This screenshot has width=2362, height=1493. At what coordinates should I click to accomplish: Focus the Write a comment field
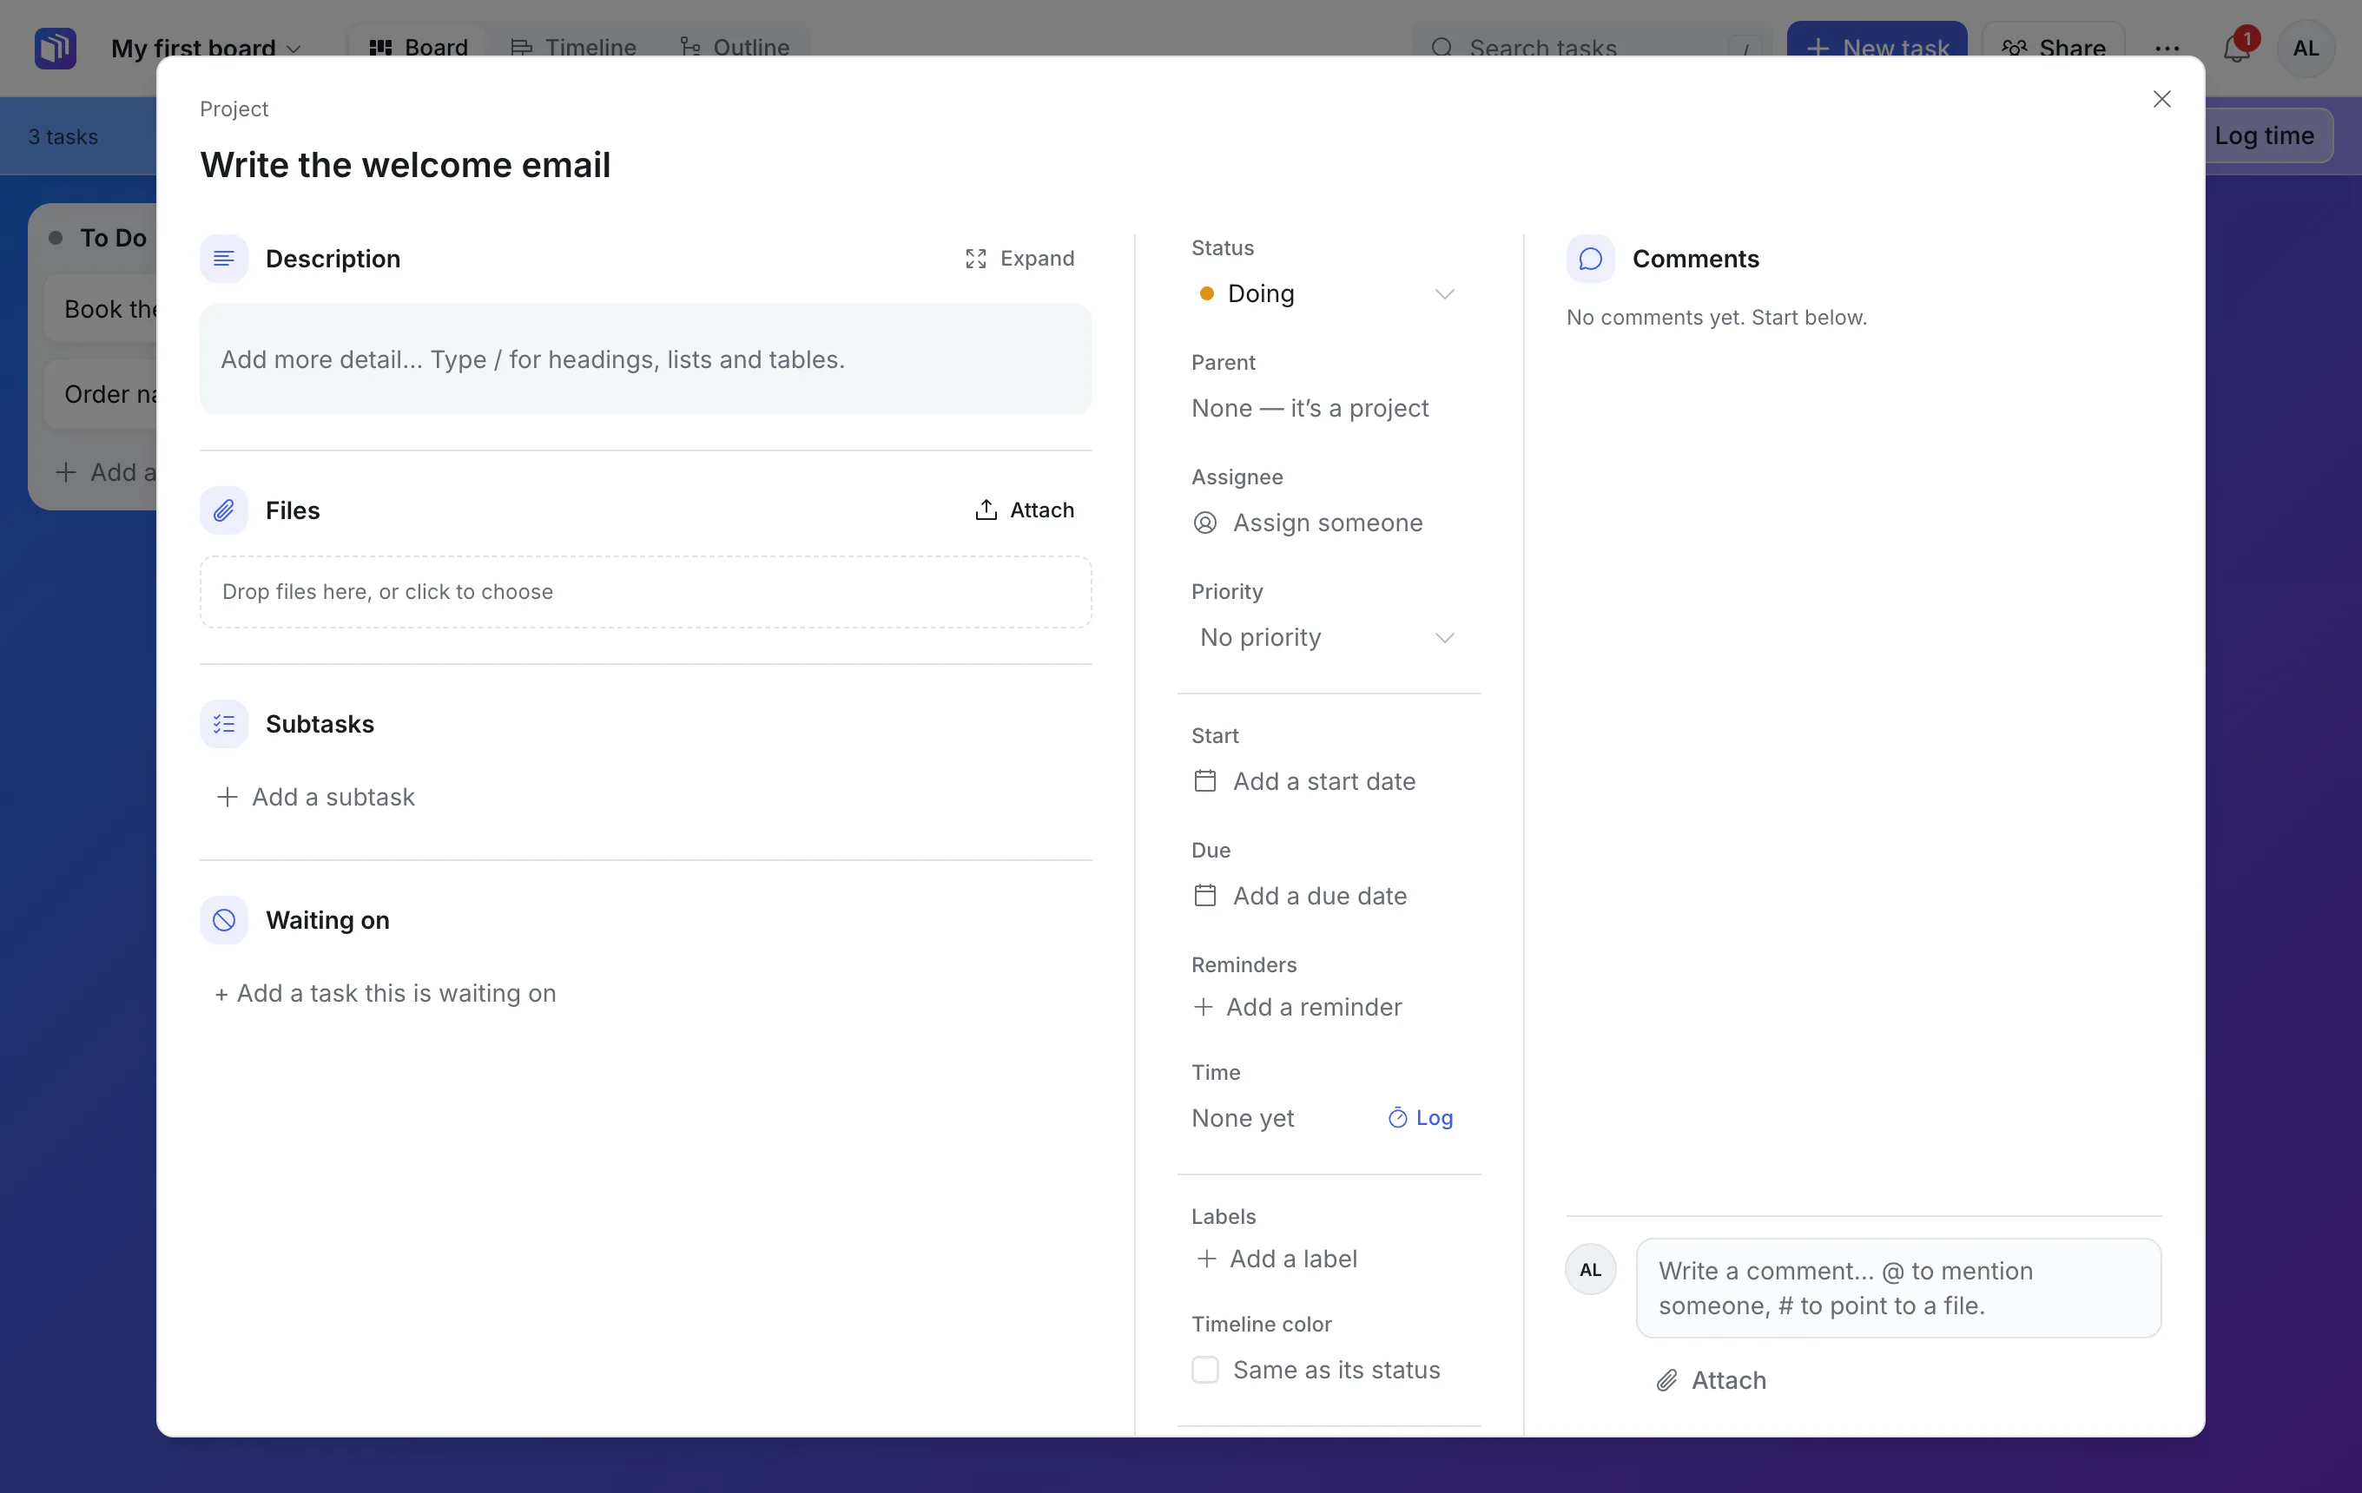[x=1898, y=1288]
